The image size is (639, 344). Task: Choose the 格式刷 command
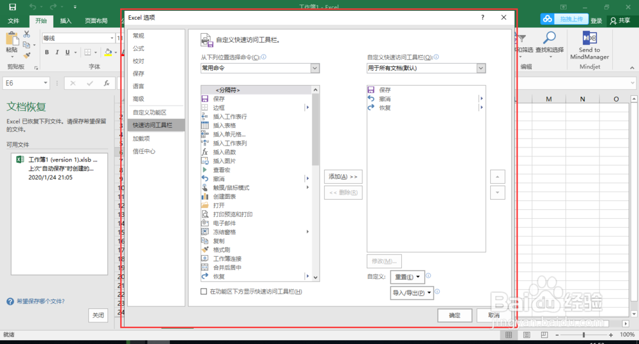pyautogui.click(x=256, y=250)
